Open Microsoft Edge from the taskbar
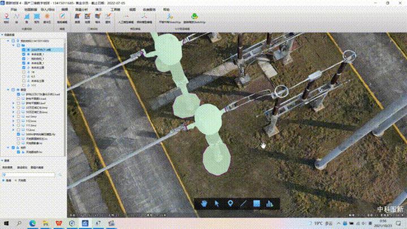Viewport: 407px width, 229px height. click(32, 223)
